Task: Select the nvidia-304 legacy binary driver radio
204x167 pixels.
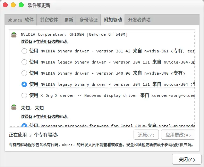Action: [24, 84]
